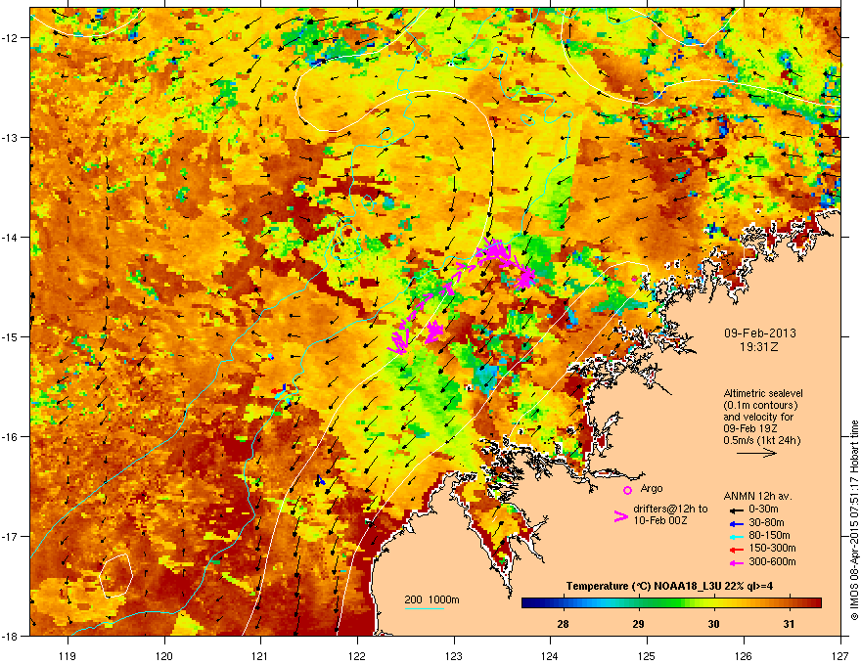The image size is (861, 665).
Task: Click the '300-600m' depth label
Action: click(772, 562)
